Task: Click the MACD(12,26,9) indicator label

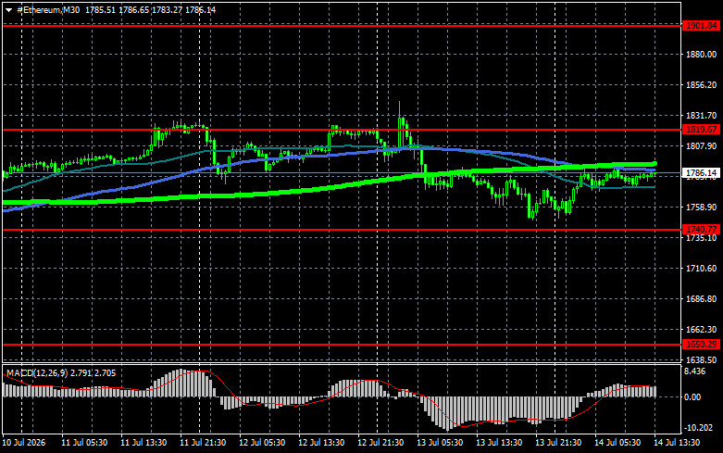Action: [x=37, y=372]
